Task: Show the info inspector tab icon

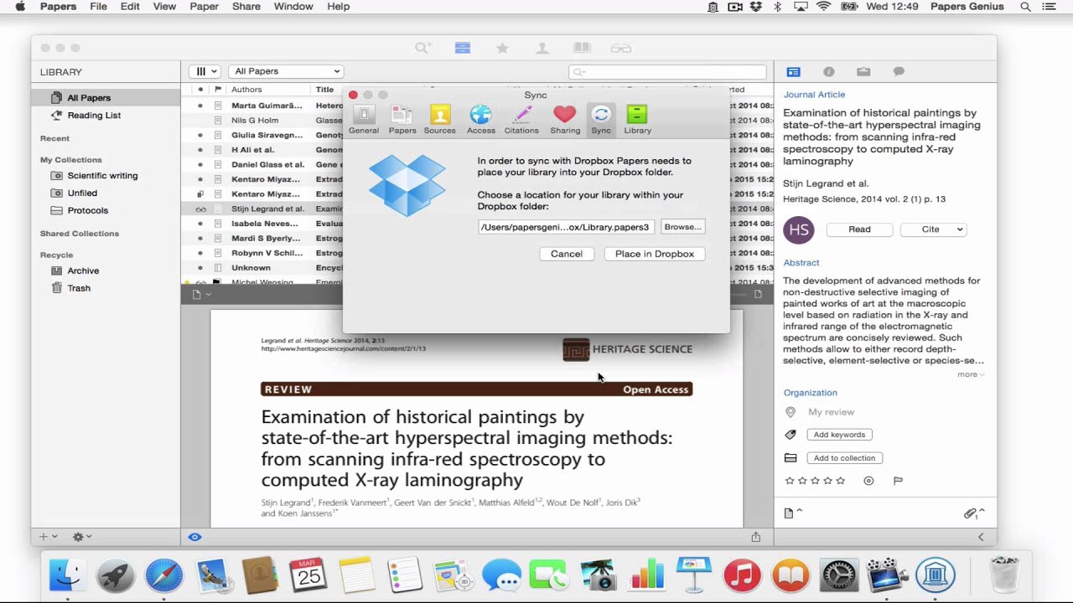Action: [x=829, y=72]
